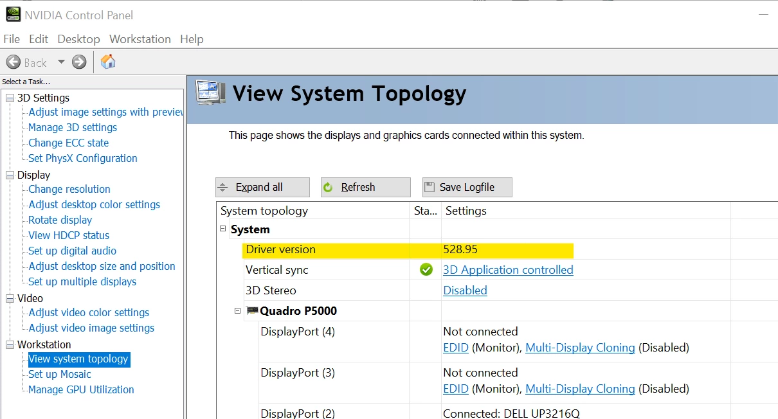Select Set up digital audio
Image resolution: width=778 pixels, height=419 pixels.
[73, 251]
